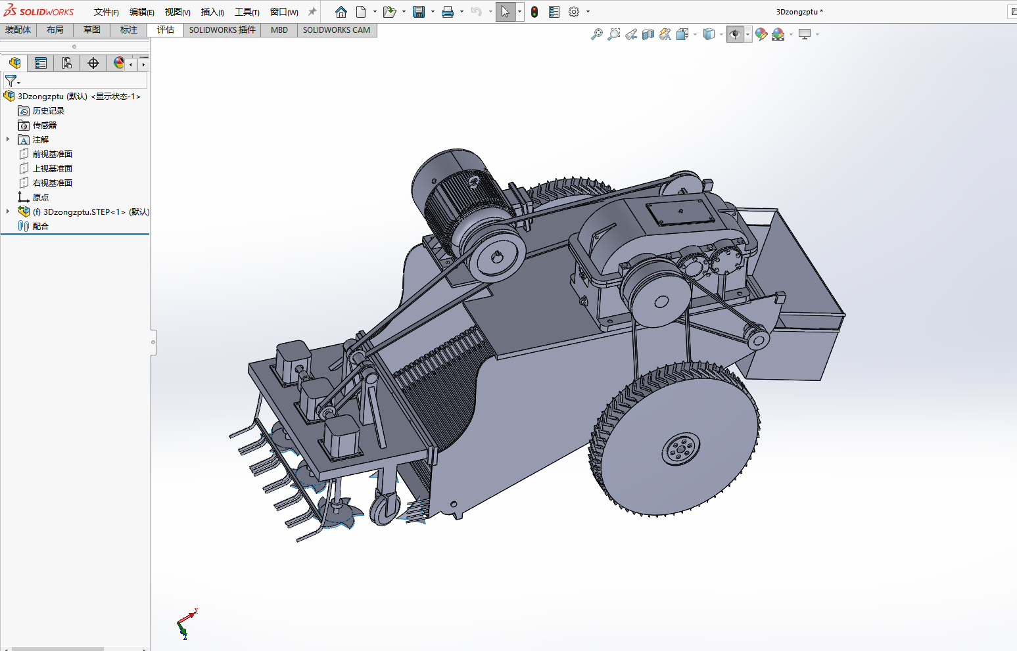The height and width of the screenshot is (651, 1017).
Task: Open dropdown arrow next to Select cursor
Action: (x=519, y=12)
